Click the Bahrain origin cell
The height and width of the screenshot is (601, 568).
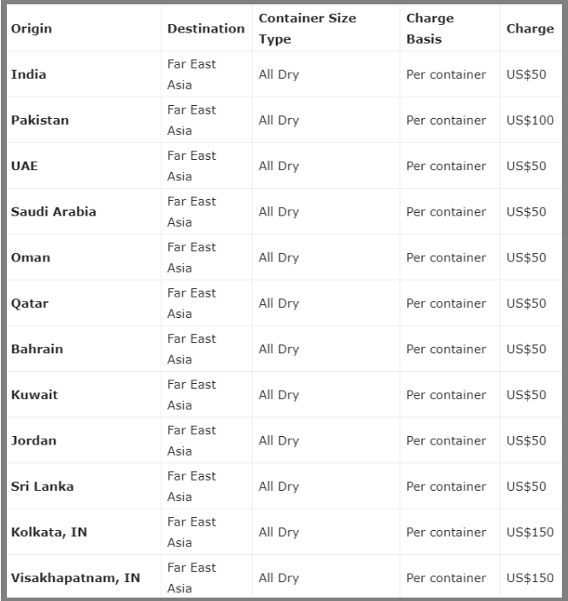click(37, 349)
